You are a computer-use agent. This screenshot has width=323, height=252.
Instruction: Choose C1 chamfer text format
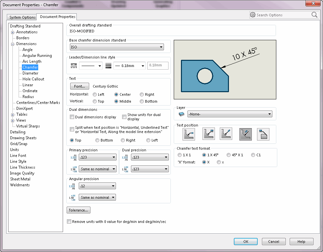pyautogui.click(x=253, y=155)
